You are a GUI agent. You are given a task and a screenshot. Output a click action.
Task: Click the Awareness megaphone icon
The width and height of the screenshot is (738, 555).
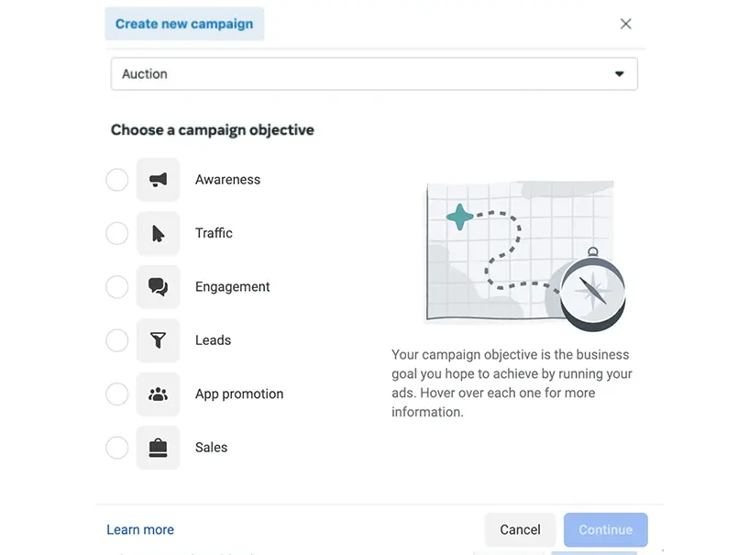click(158, 180)
